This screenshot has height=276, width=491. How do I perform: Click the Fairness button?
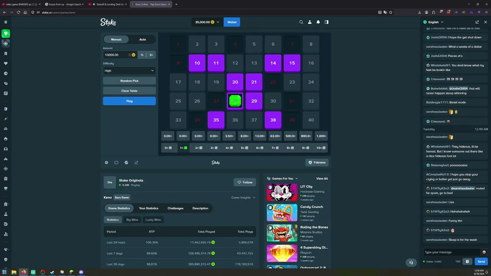tap(317, 163)
